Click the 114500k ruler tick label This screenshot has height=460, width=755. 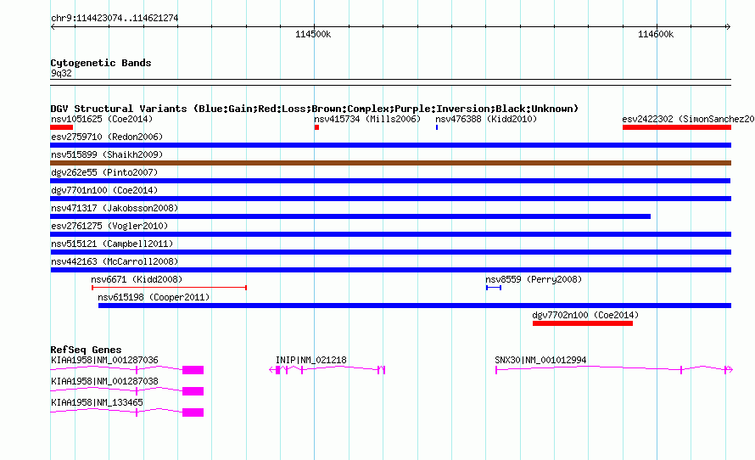(313, 34)
